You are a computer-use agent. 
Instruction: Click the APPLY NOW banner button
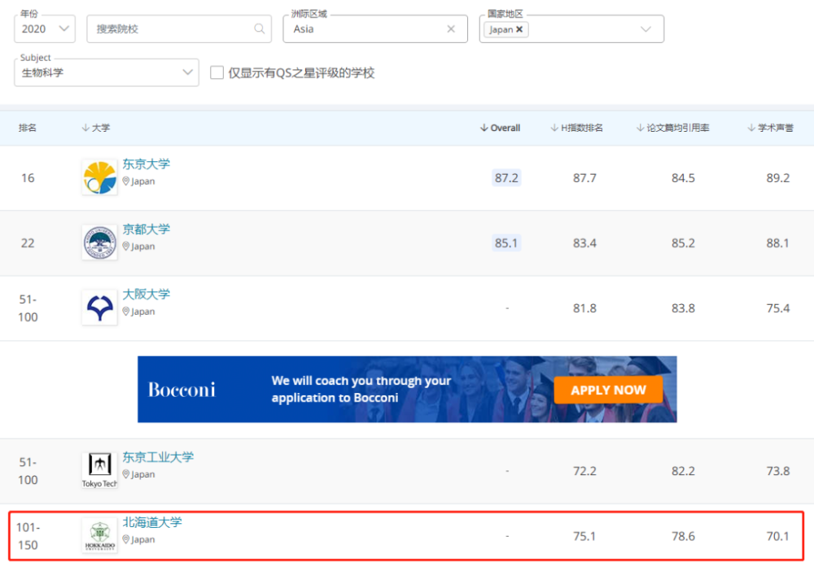608,390
